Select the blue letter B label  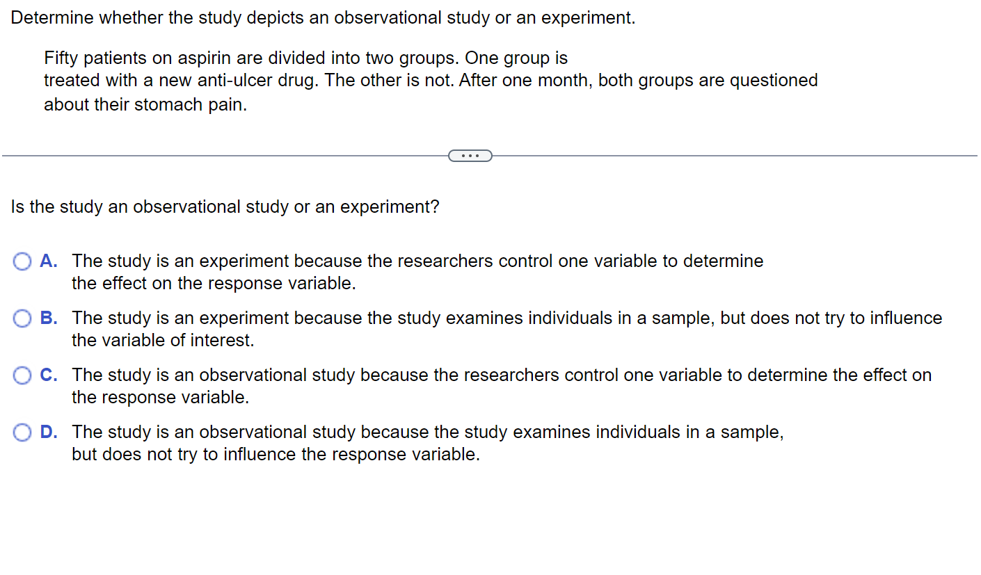point(48,318)
